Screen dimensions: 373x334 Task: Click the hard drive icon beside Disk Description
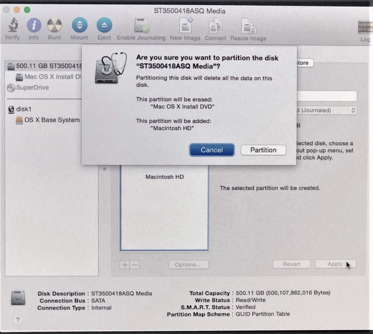coord(18,298)
